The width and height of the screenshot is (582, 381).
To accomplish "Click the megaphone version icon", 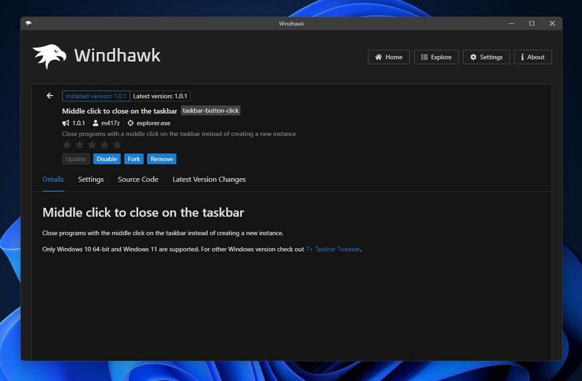I will (66, 123).
